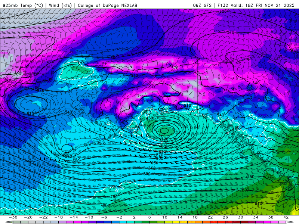299x224 pixels.
Task: Click the innermost closed contour of the low
Action: point(164,131)
